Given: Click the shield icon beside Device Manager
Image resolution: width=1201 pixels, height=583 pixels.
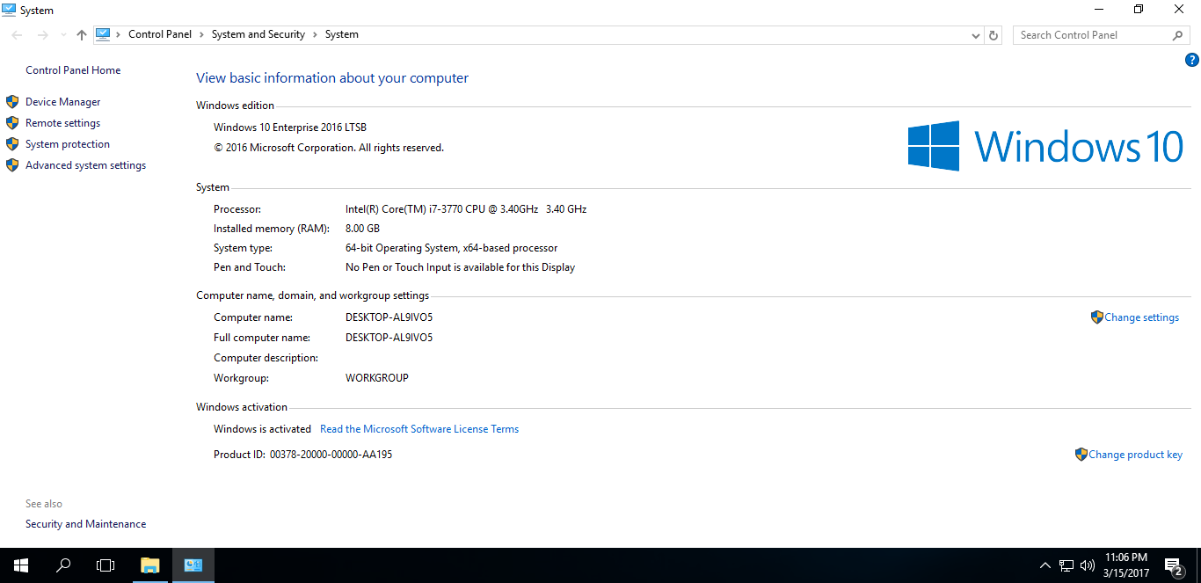Looking at the screenshot, I should (x=12, y=102).
